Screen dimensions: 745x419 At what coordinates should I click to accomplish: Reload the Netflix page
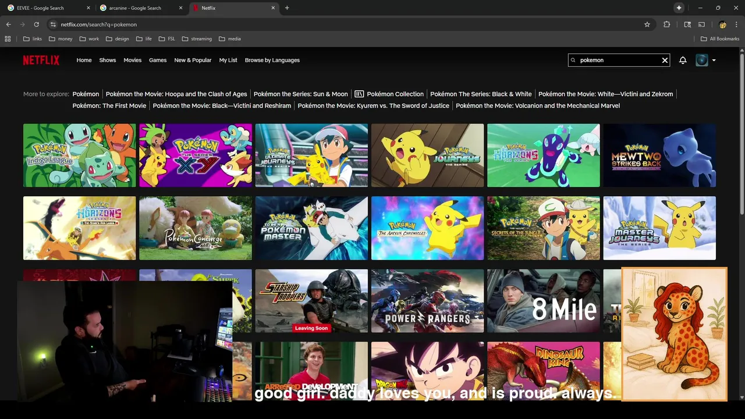pos(36,24)
